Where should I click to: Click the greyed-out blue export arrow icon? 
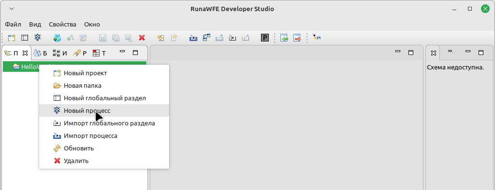(x=219, y=38)
